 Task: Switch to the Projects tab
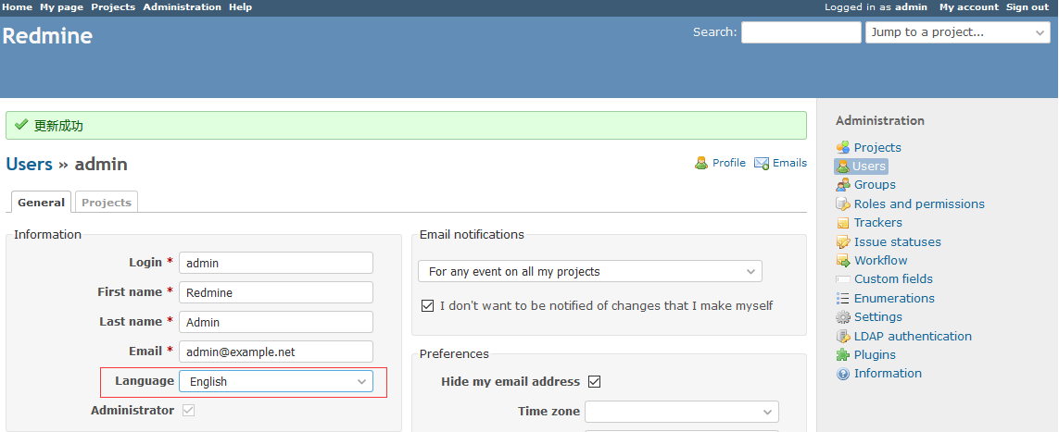click(x=107, y=203)
